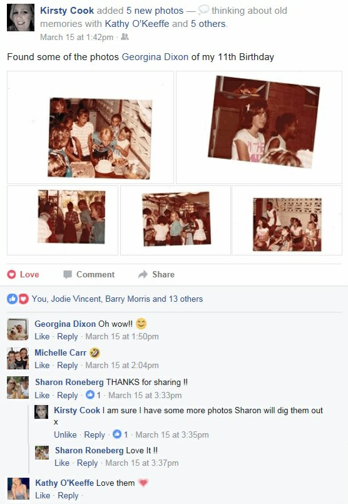Click the red heart reaction icon beside the names
This screenshot has height=504, width=348.
[x=23, y=299]
